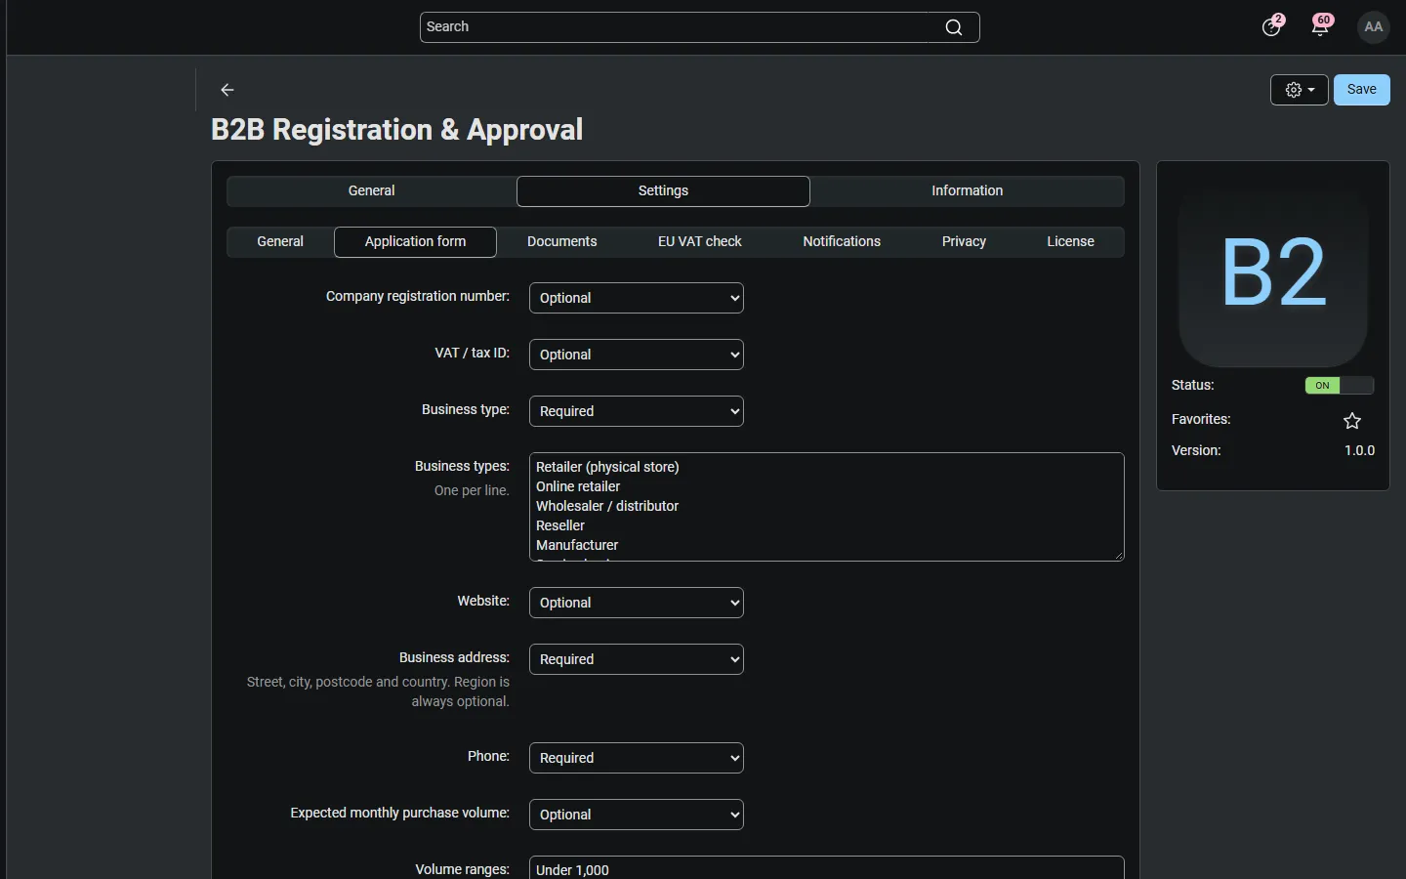Open the AA user avatar menu

tap(1374, 27)
